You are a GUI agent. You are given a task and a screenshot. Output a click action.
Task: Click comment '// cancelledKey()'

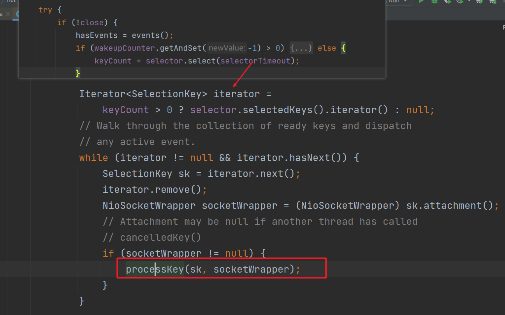(x=152, y=238)
